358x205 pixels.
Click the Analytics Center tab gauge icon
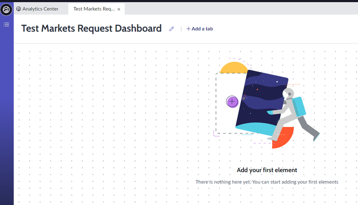[x=18, y=9]
